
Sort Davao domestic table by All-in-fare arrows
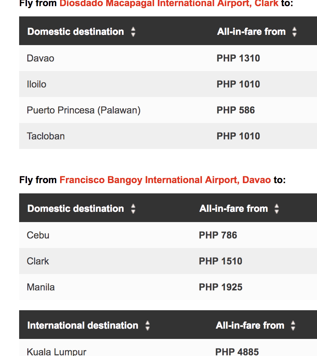coord(277,209)
